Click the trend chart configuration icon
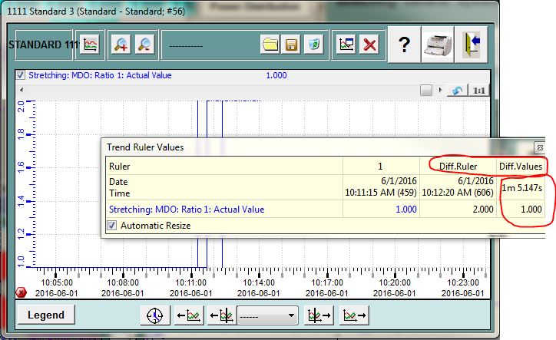 click(91, 45)
